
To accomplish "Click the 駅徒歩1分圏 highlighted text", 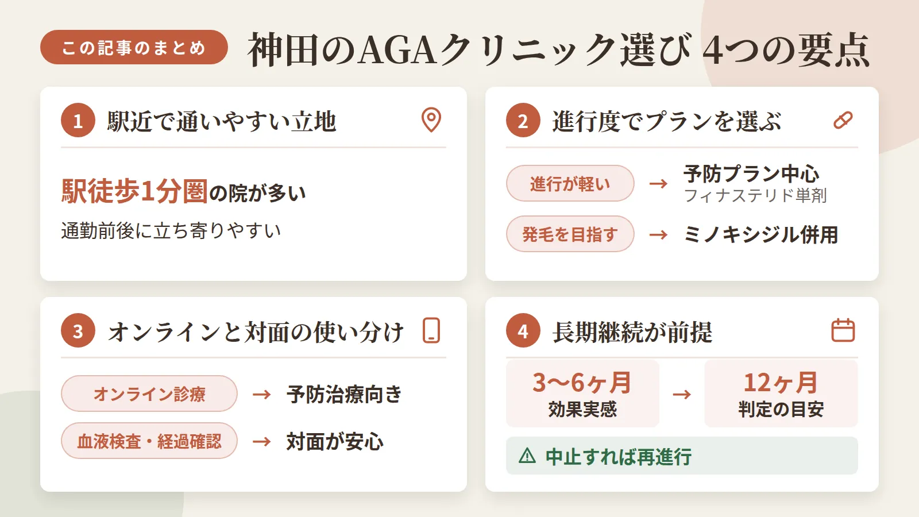I will (134, 191).
